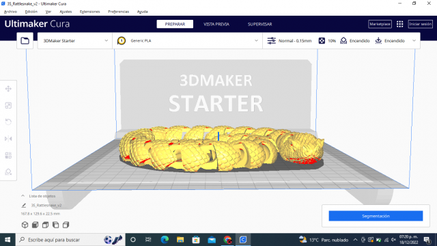Click extruder 1 material icon
The width and height of the screenshot is (437, 246).
point(122,41)
